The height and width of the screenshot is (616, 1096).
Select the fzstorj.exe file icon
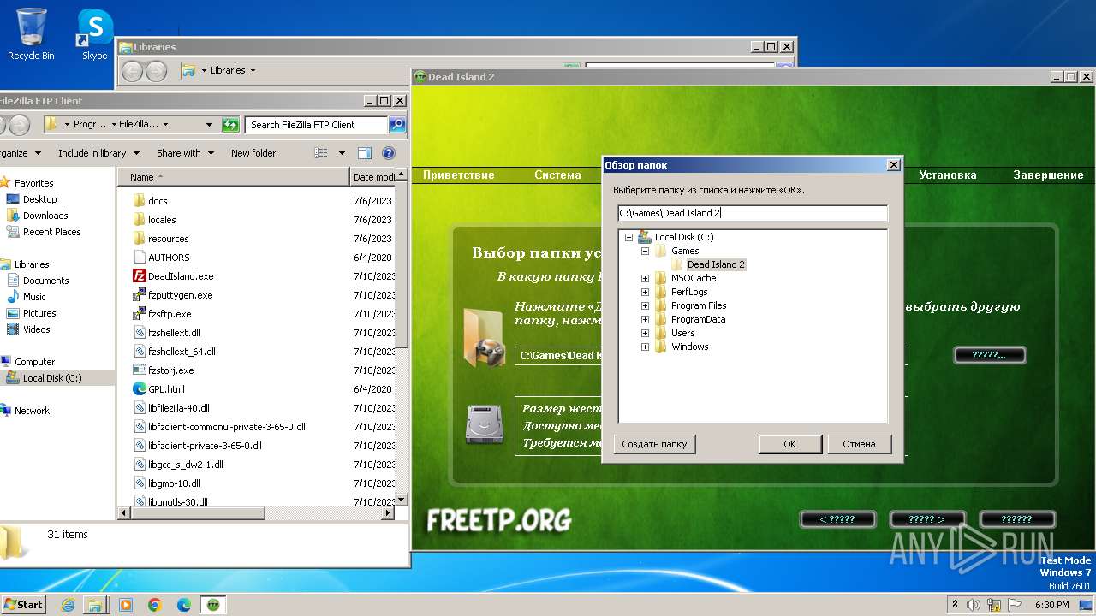point(140,370)
